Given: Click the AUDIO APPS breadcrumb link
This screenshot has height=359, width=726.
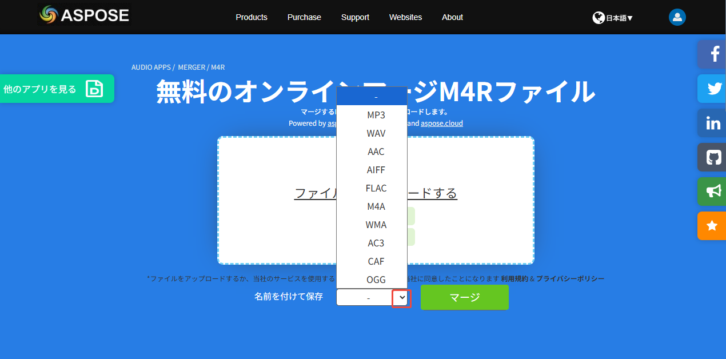Looking at the screenshot, I should (x=151, y=67).
